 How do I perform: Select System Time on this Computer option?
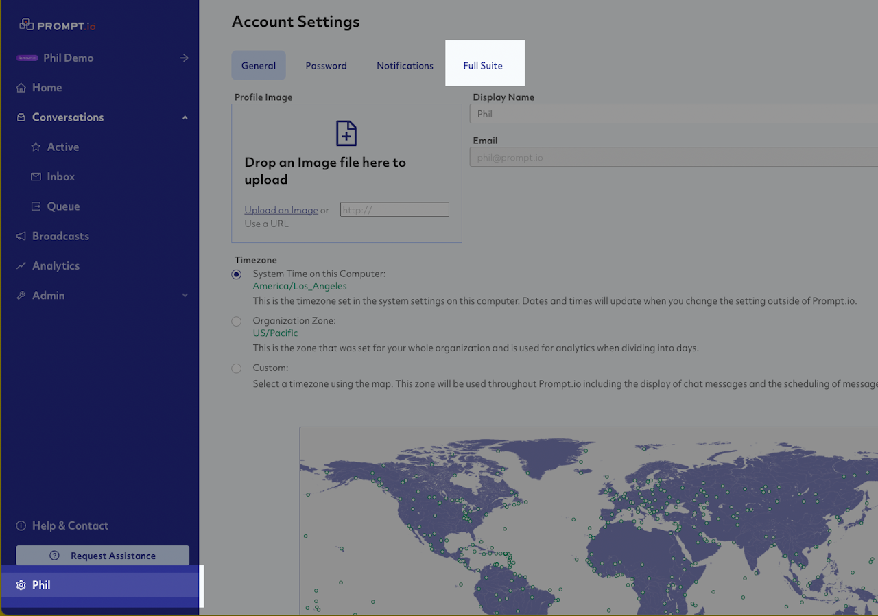tap(237, 274)
